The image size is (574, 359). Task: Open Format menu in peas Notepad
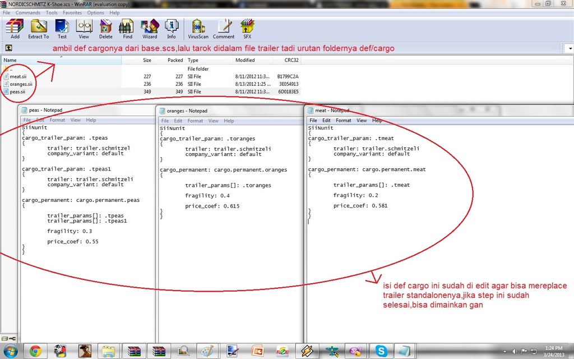click(x=57, y=120)
